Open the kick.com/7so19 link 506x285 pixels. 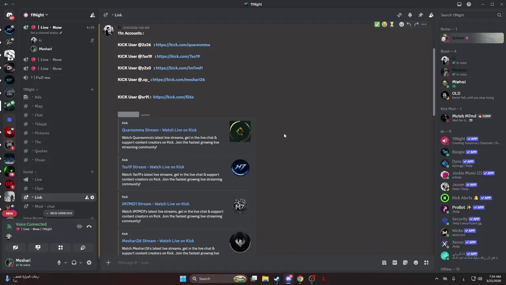coord(178,56)
